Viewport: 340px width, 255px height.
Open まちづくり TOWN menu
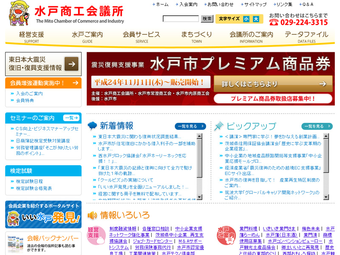(196, 37)
